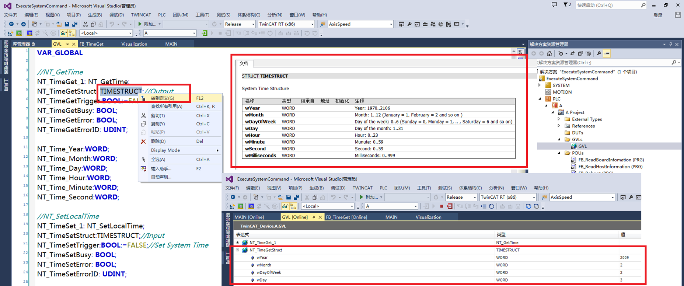Toggle pin on GVL tab in upper window
The width and height of the screenshot is (684, 286).
67,44
